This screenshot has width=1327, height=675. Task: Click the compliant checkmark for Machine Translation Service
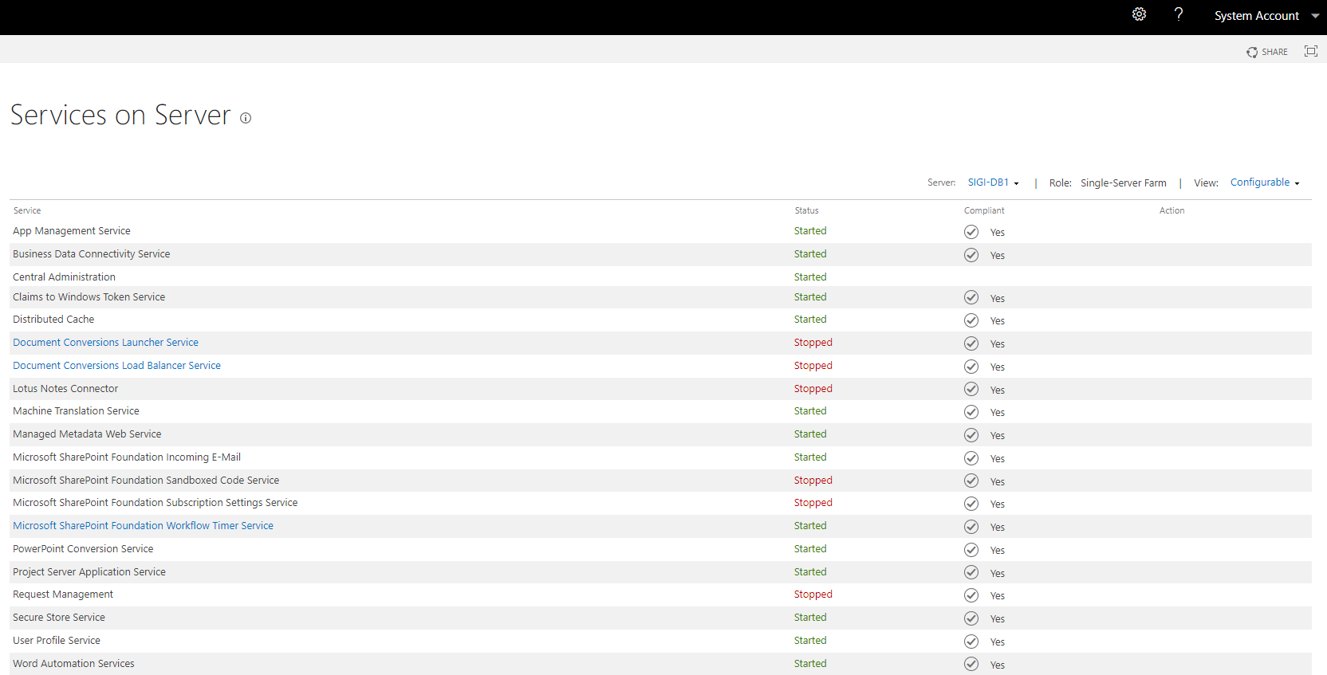[971, 412]
